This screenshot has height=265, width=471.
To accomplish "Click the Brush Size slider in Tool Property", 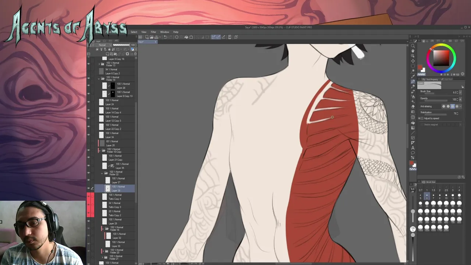I will click(436, 93).
